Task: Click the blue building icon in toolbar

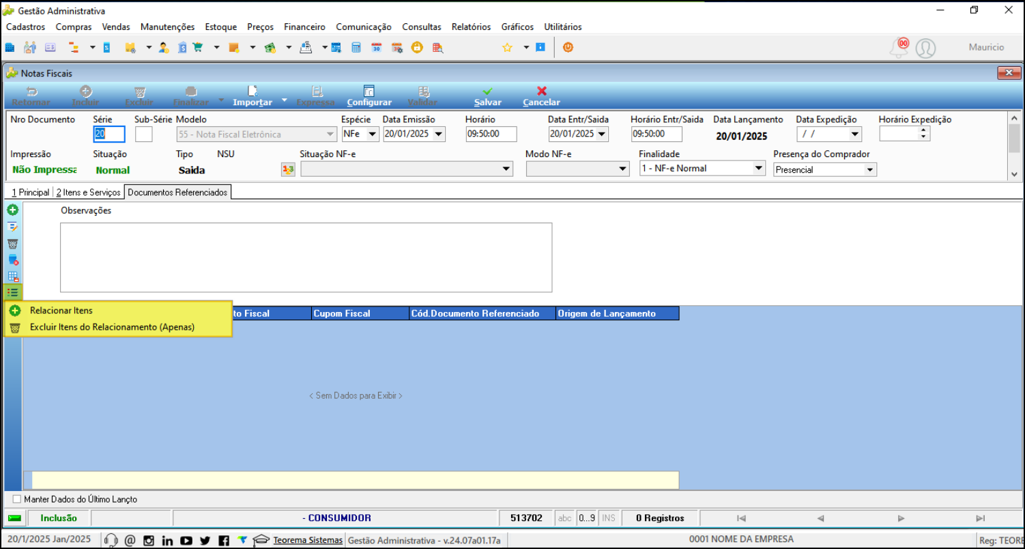Action: [x=10, y=48]
